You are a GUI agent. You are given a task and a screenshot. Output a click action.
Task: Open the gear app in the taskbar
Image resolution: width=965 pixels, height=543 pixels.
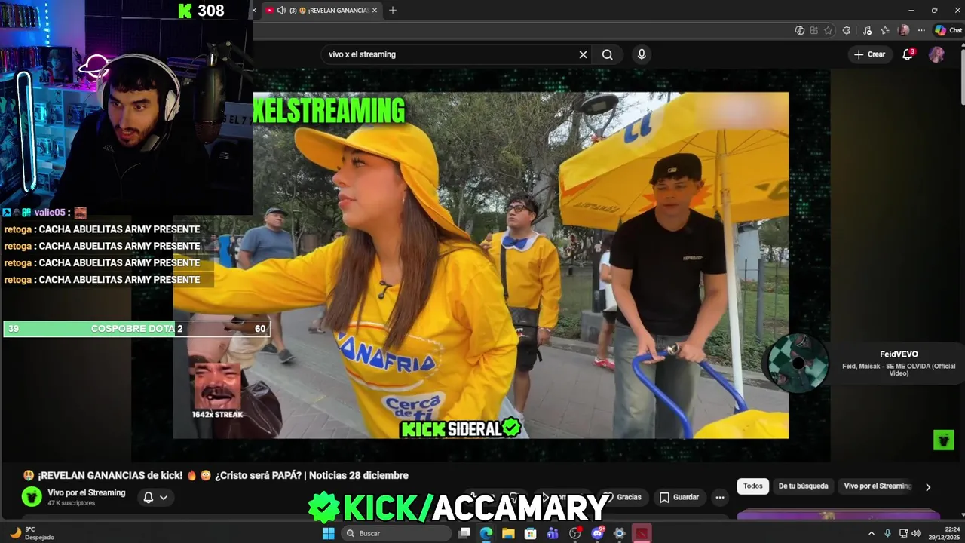[620, 533]
